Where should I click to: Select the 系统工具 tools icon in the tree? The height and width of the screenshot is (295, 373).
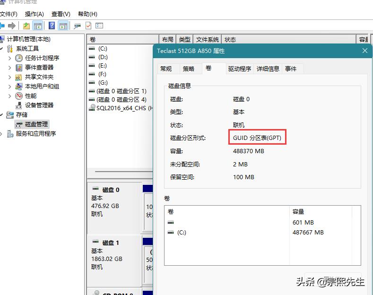[x=10, y=49]
